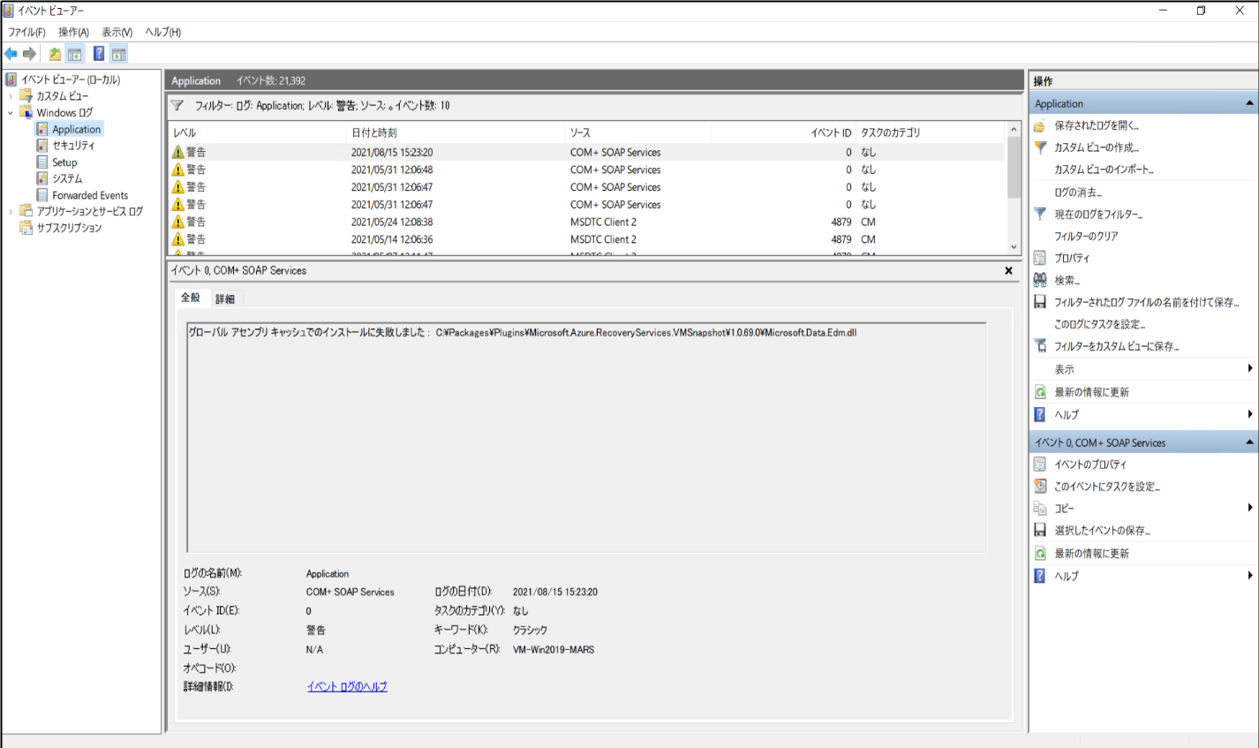Image resolution: width=1259 pixels, height=748 pixels.
Task: Open log プロパティ in actions pane
Action: click(1072, 258)
